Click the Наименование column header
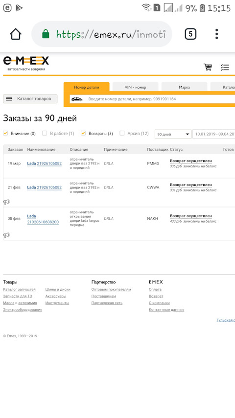 [41, 150]
